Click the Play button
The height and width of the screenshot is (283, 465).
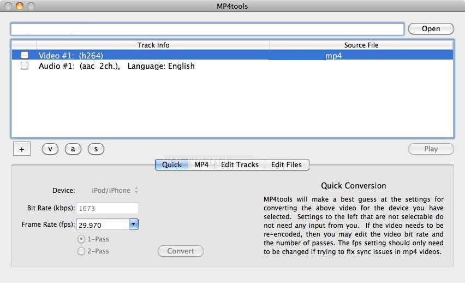point(431,149)
